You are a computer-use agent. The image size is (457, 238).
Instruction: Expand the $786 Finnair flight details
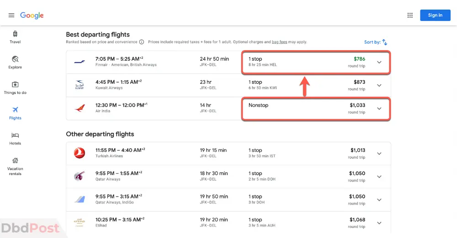[x=379, y=62]
